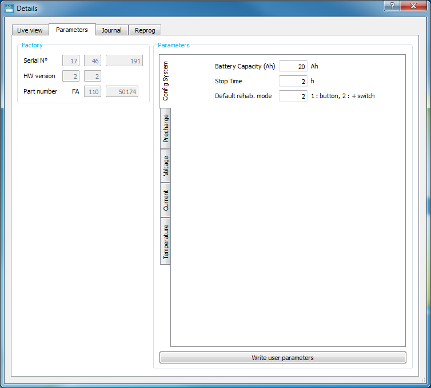
Task: Click the Part number label
Action: pos(41,91)
